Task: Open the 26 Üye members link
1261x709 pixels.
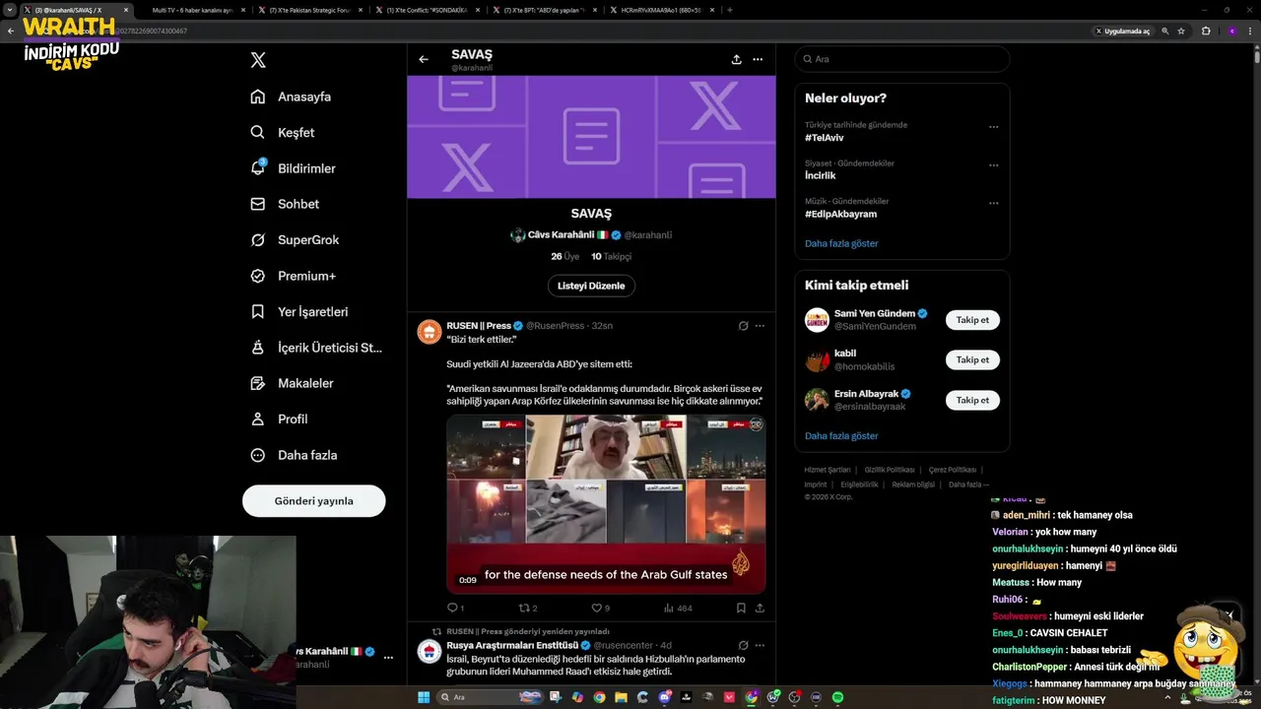Action: tap(564, 256)
